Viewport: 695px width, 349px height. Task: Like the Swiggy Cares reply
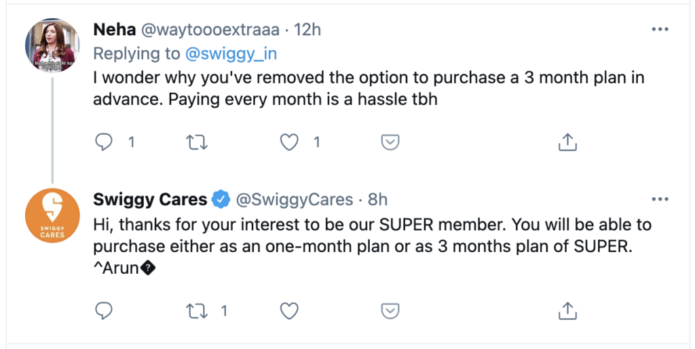tap(290, 311)
